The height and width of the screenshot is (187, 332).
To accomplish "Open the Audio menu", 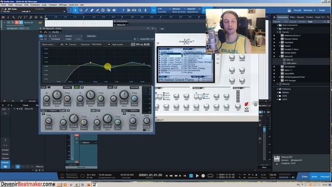I will pos(44,5).
